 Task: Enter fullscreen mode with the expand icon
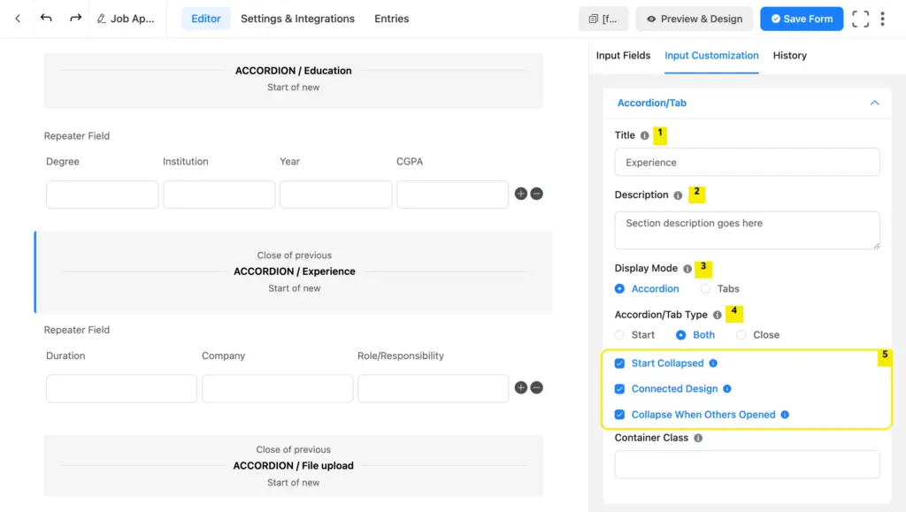click(860, 18)
